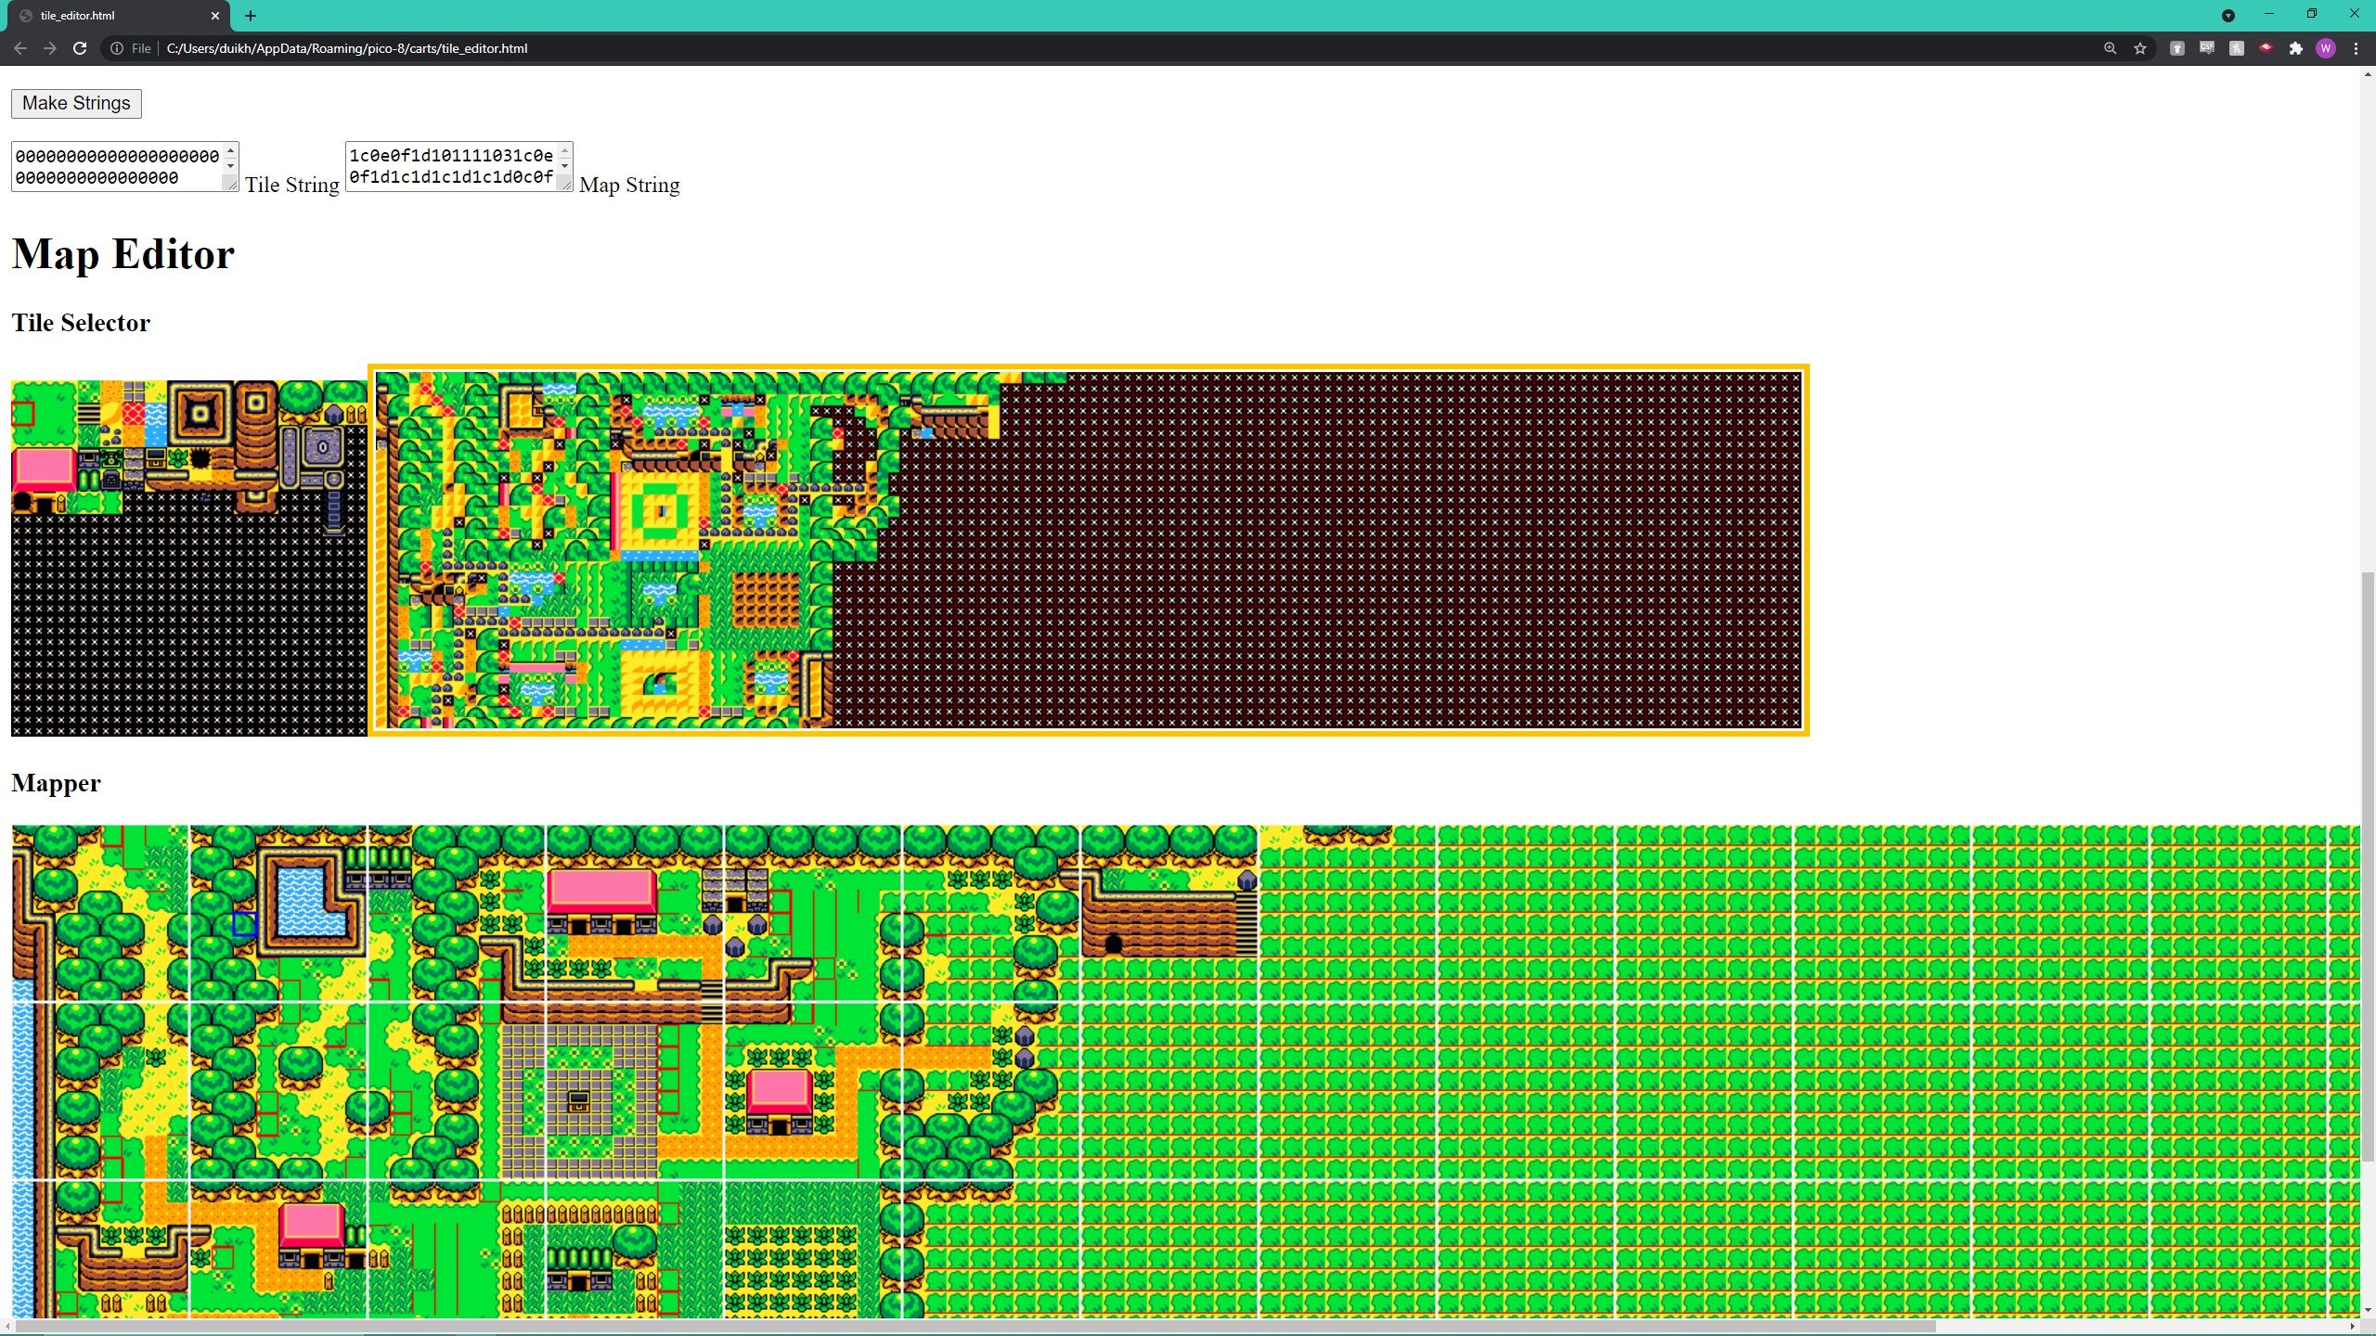Open the Reddit extension icon

point(2176,48)
